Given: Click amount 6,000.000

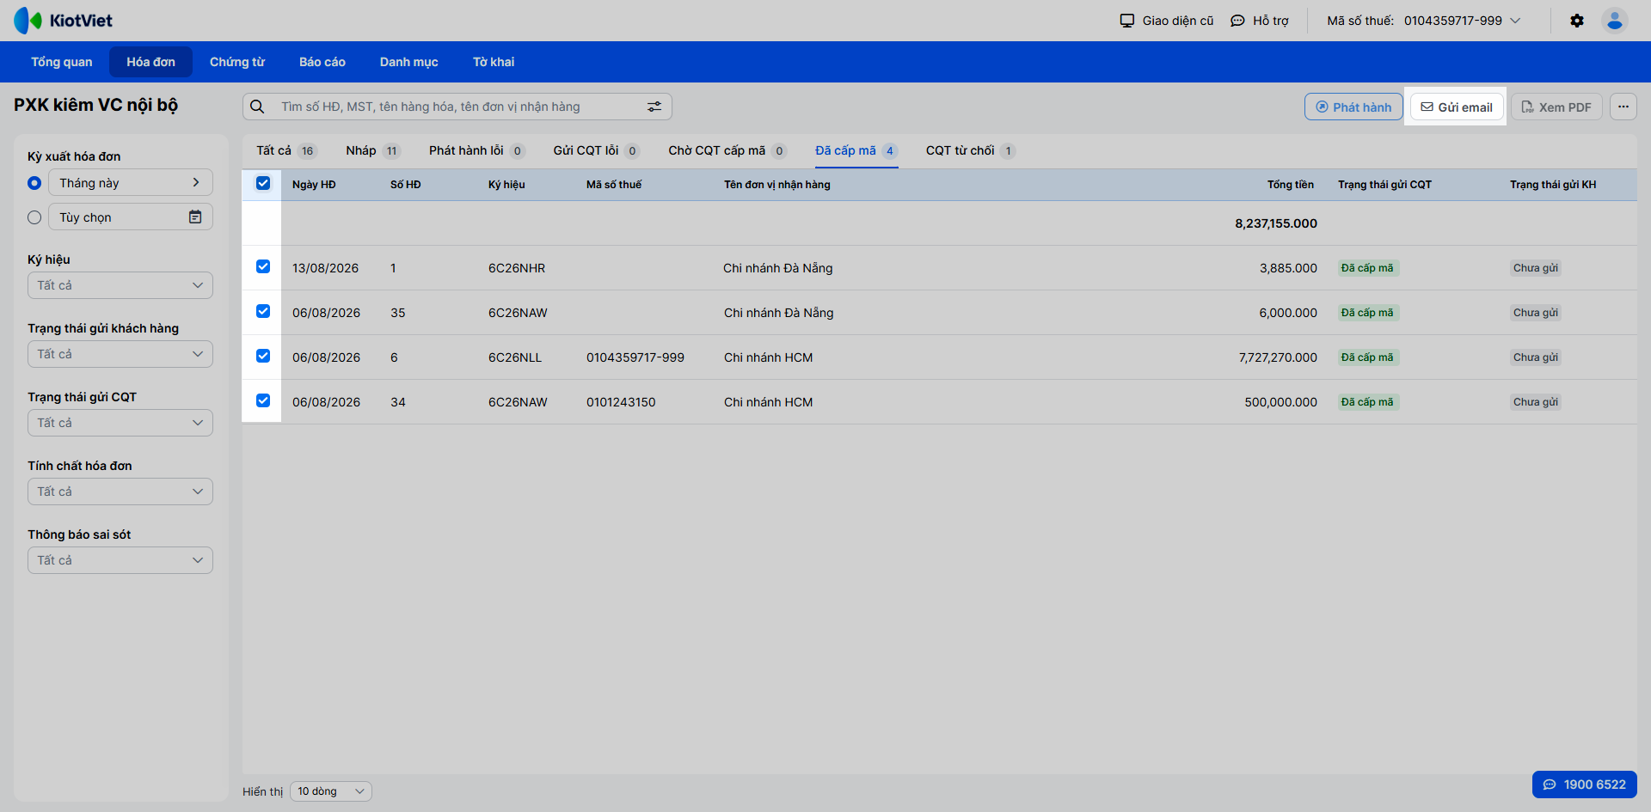Looking at the screenshot, I should pos(1288,313).
